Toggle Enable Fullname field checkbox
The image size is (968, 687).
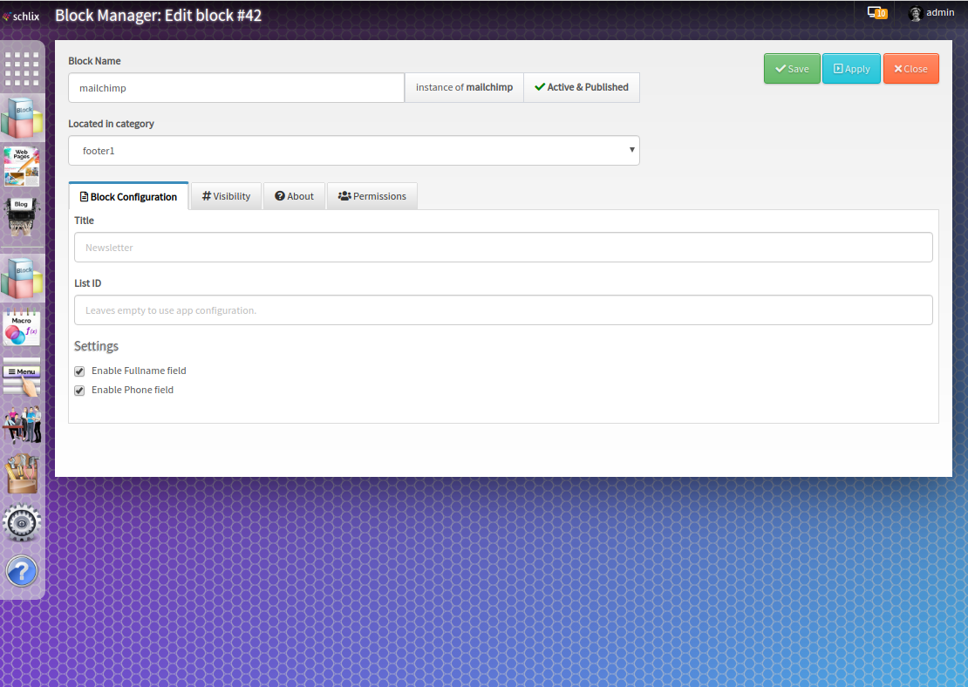coord(79,371)
